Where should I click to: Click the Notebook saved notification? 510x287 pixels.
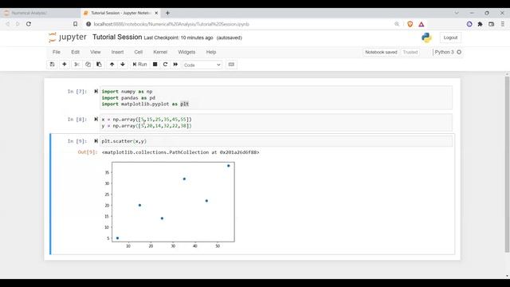[381, 52]
